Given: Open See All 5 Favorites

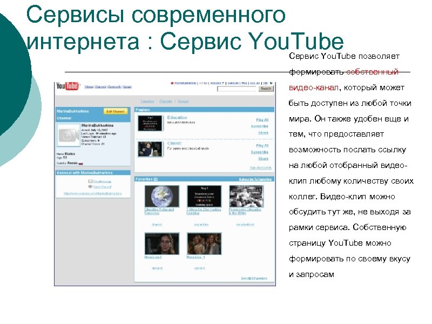Looking at the screenshot, I should 254,278.
